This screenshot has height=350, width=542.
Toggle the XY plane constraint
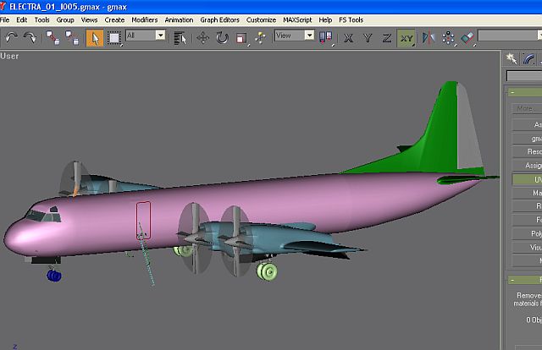pos(407,37)
